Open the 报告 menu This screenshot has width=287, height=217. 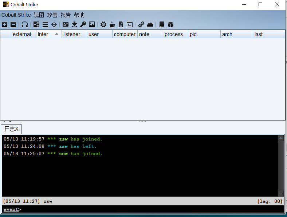66,15
